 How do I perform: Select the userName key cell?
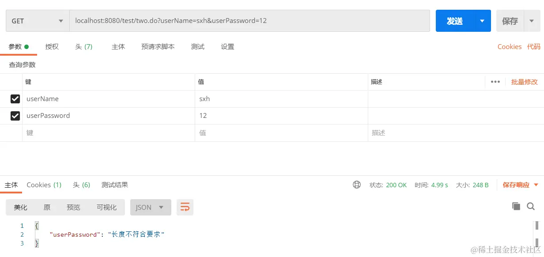(x=109, y=99)
